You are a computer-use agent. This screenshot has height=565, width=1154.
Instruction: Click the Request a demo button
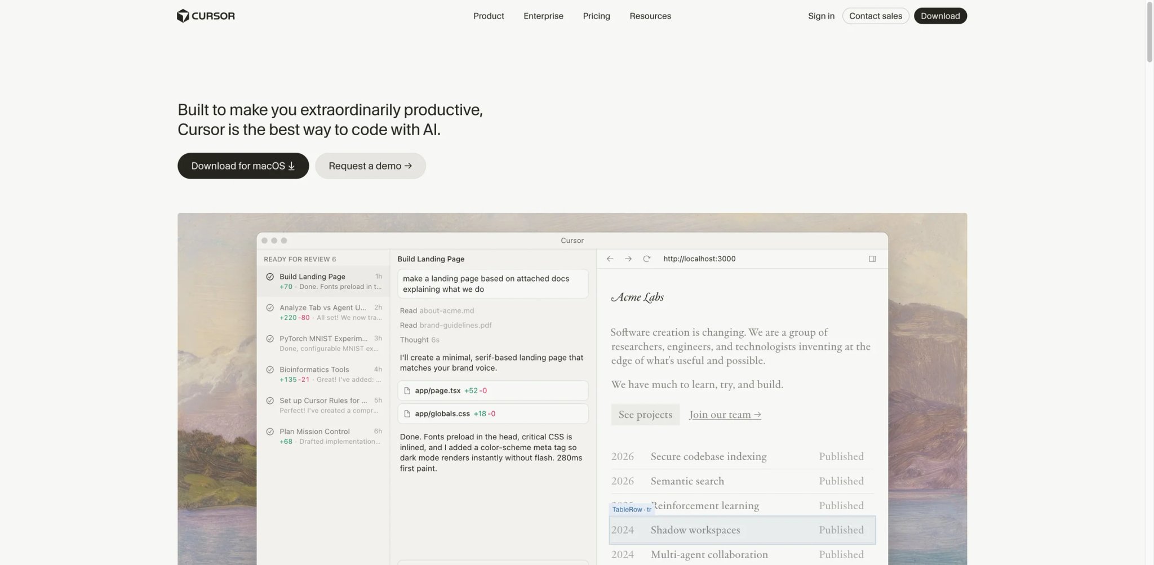(x=370, y=166)
